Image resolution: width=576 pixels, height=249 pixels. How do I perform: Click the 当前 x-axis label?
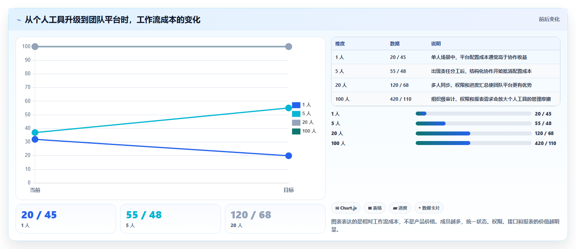pyautogui.click(x=35, y=190)
